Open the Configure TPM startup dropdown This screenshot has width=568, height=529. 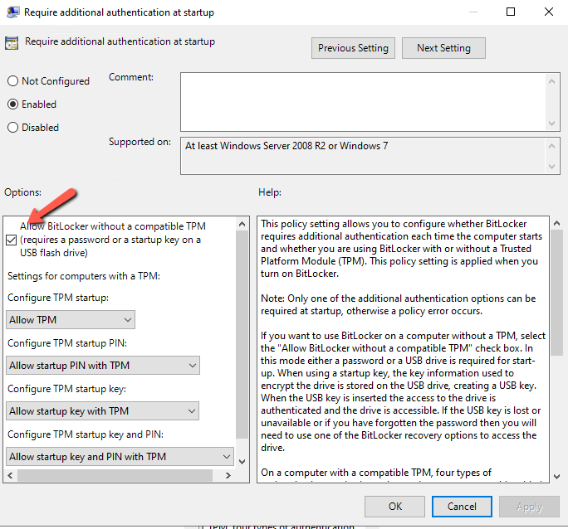71,320
